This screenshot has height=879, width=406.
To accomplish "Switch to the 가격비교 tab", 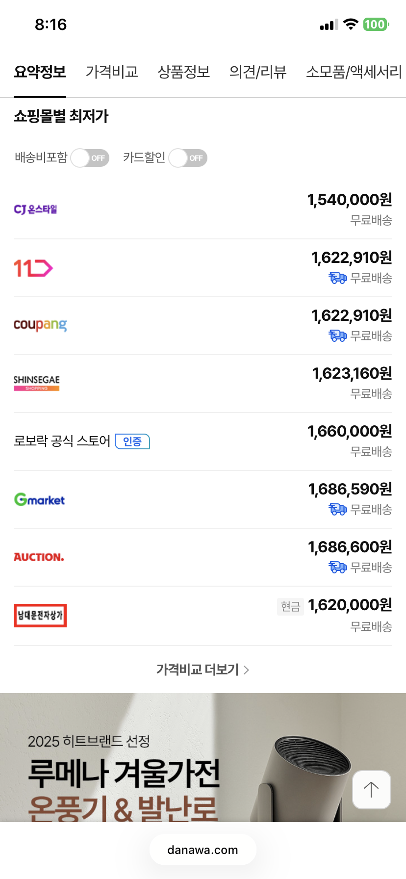I will coord(112,72).
